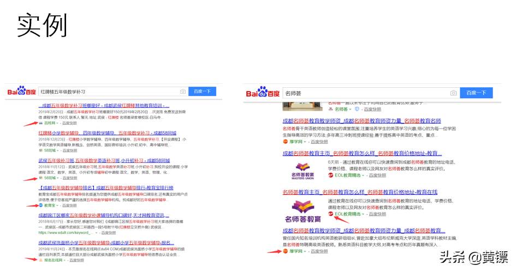Expand dropdown after EOL教育精选 in the 6天前 result

click(x=363, y=176)
